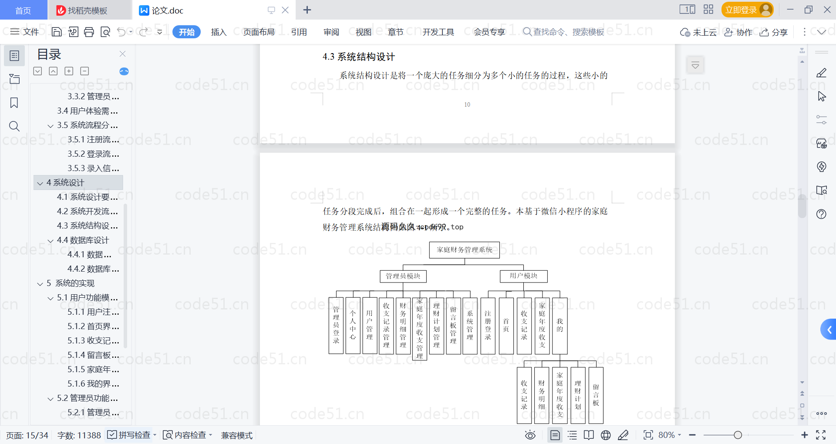Open the bookmark icon in left sidebar

(x=14, y=103)
